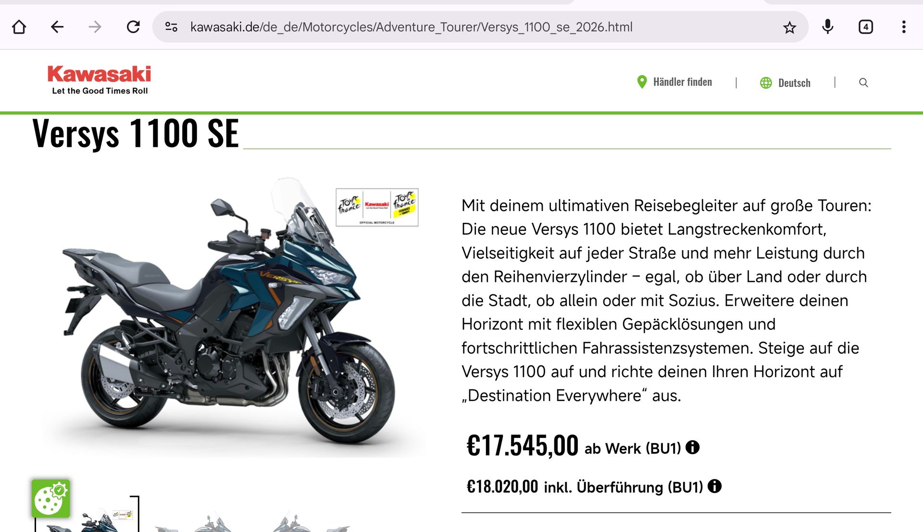Open cookie settings widget
923x532 pixels.
coord(51,498)
